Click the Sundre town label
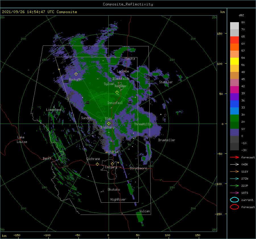Screen dimensions: 256x239 (86, 118)
